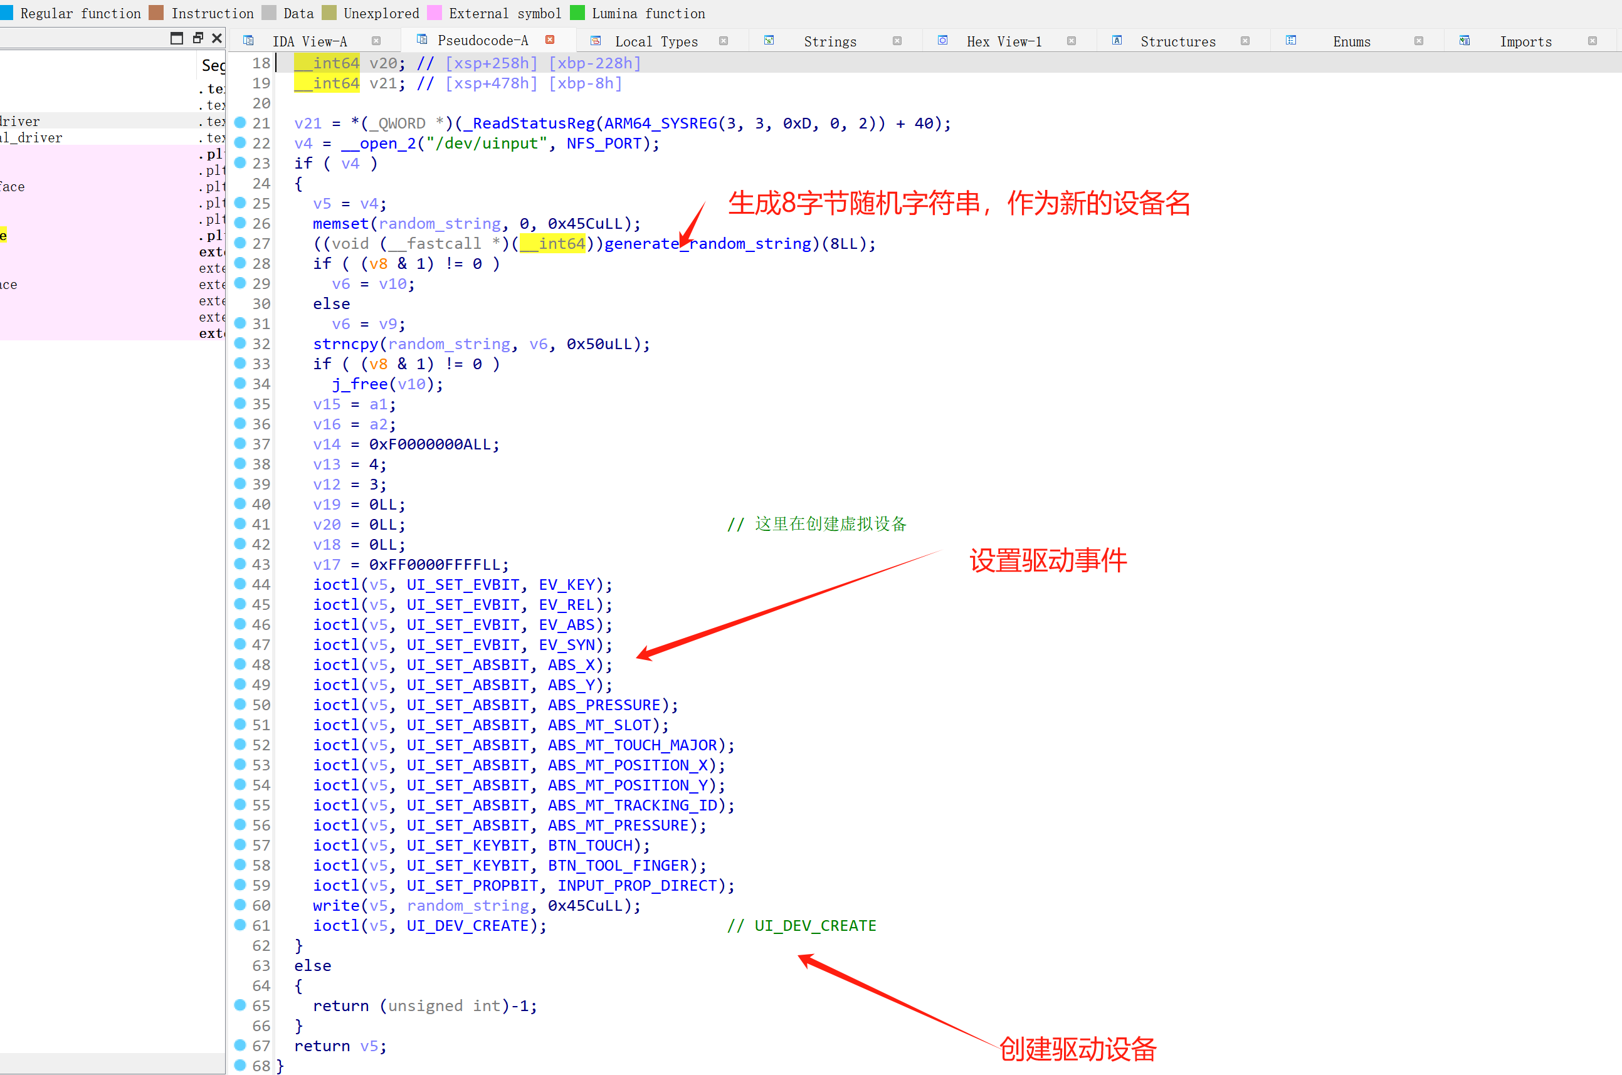The width and height of the screenshot is (1622, 1075).
Task: Maximize the left functions panel
Action: pos(177,38)
